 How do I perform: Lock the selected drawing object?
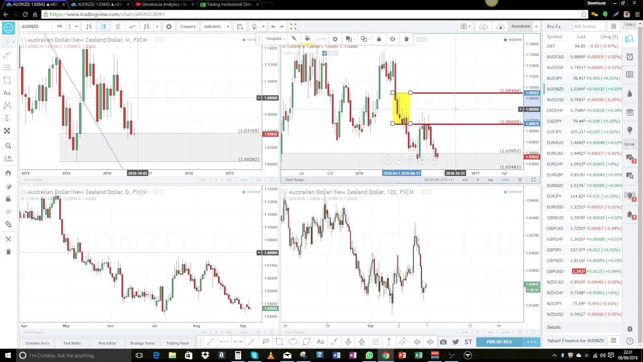(379, 39)
